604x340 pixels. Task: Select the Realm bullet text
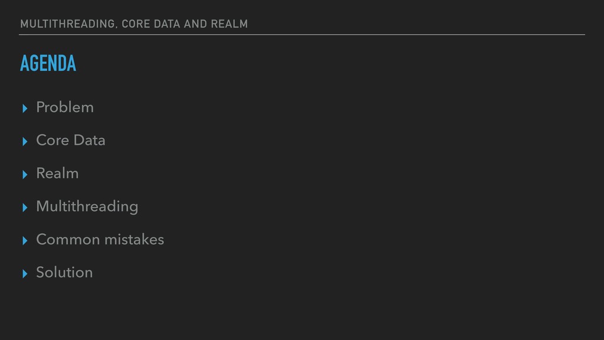pyautogui.click(x=57, y=174)
